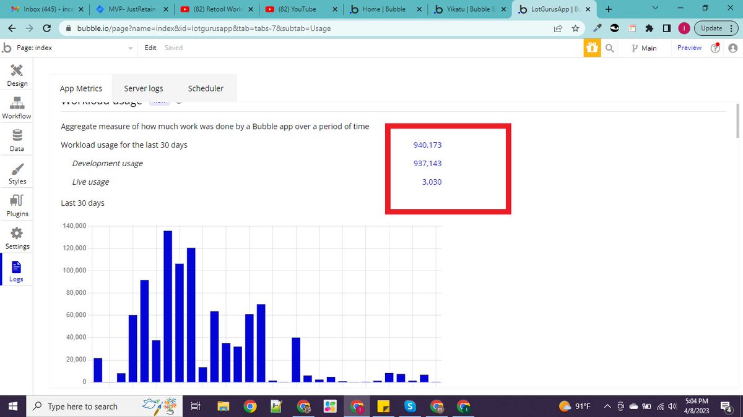743x417 pixels.
Task: Open the Settings gear in sidebar
Action: pyautogui.click(x=17, y=233)
